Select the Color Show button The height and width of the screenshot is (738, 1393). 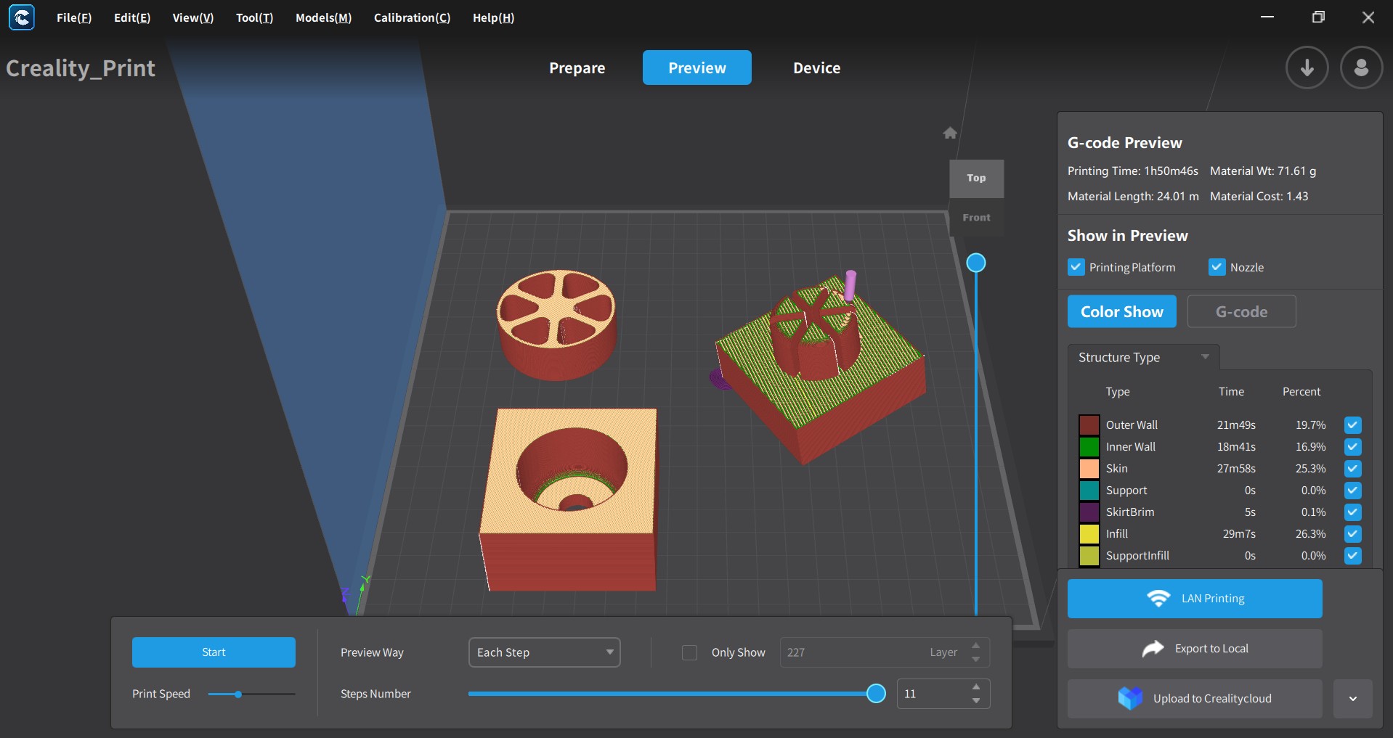click(x=1122, y=311)
